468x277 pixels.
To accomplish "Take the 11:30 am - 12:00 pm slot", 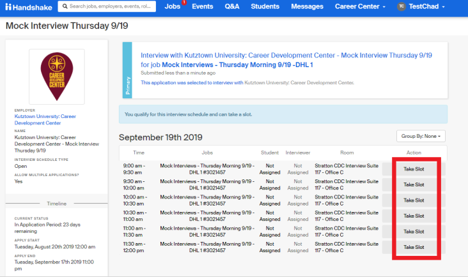I will click(x=414, y=247).
